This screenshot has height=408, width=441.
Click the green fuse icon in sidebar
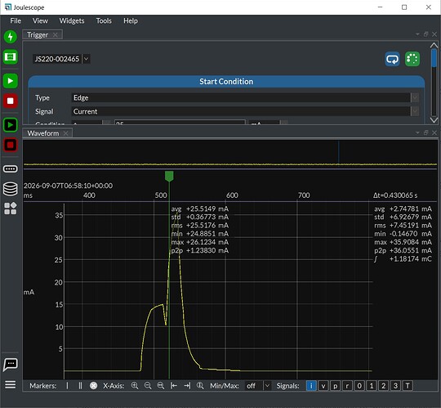click(x=11, y=57)
